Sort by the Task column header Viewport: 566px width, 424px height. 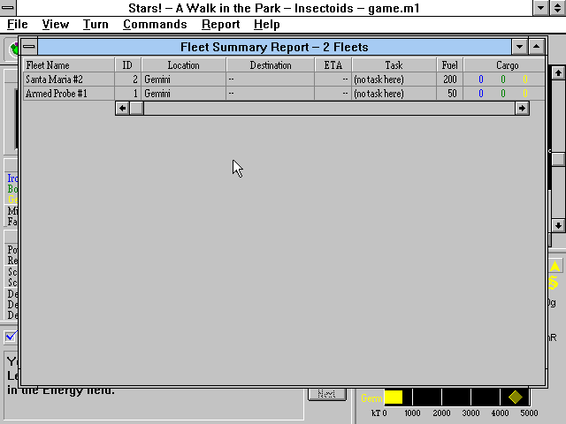[x=394, y=65]
